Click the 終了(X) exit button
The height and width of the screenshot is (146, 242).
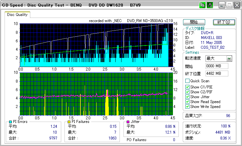click(x=224, y=22)
